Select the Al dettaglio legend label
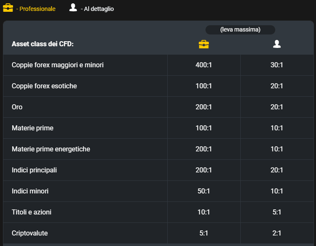Viewport: 316px width, 246px height. click(97, 9)
